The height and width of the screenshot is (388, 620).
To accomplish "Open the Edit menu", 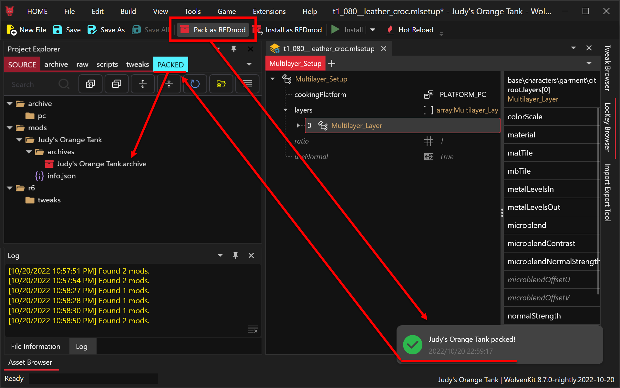I will [98, 11].
